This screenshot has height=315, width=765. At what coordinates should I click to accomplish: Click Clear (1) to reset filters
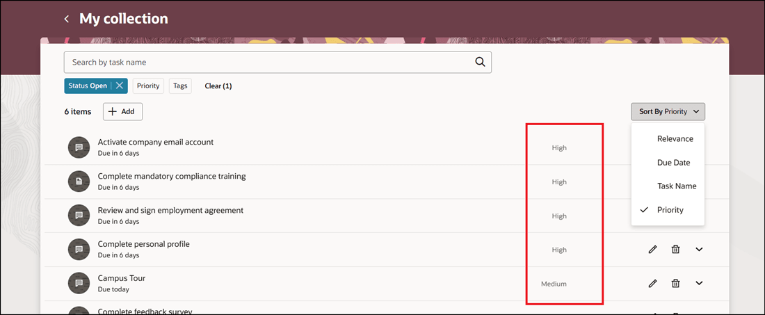pyautogui.click(x=218, y=86)
